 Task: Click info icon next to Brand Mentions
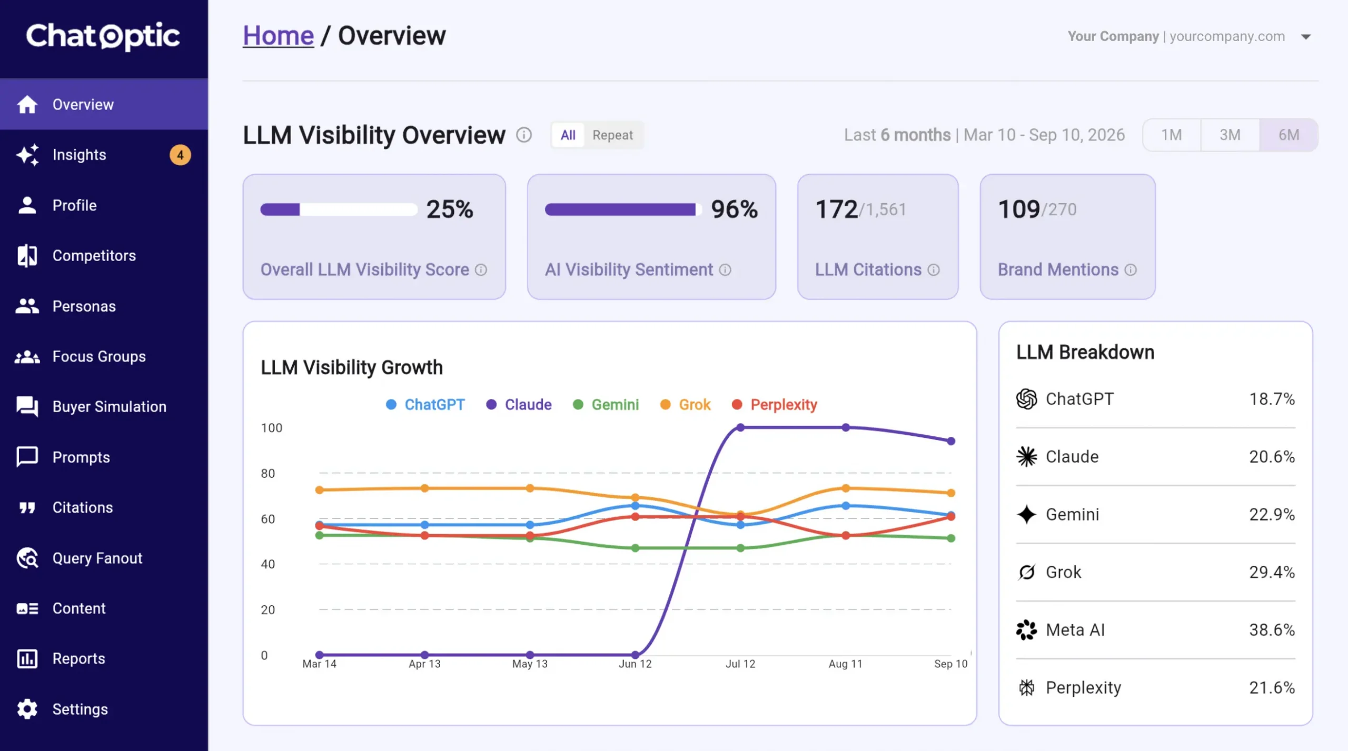(x=1131, y=270)
